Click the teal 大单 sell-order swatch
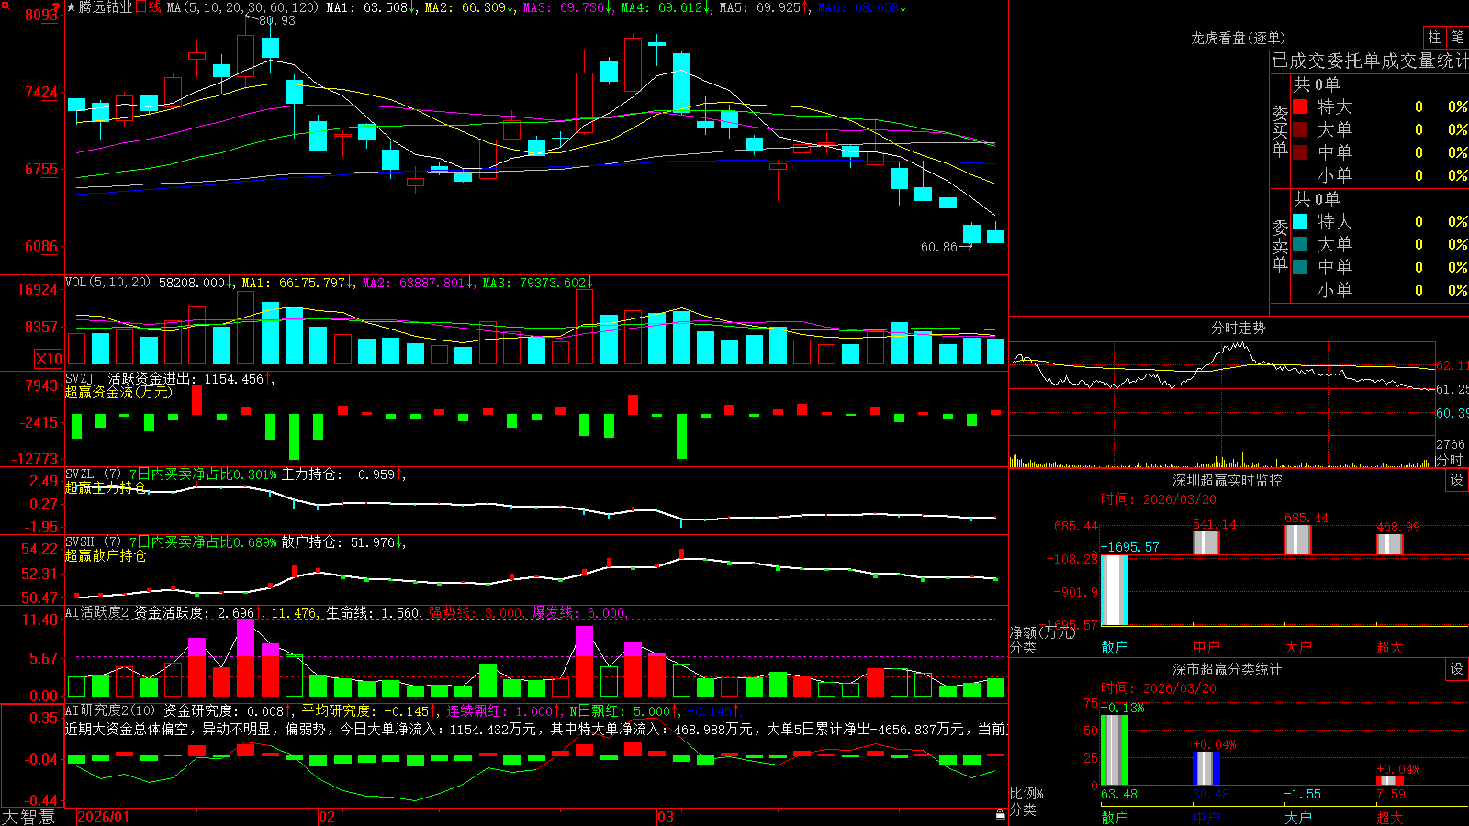The height and width of the screenshot is (826, 1469). (x=1300, y=244)
